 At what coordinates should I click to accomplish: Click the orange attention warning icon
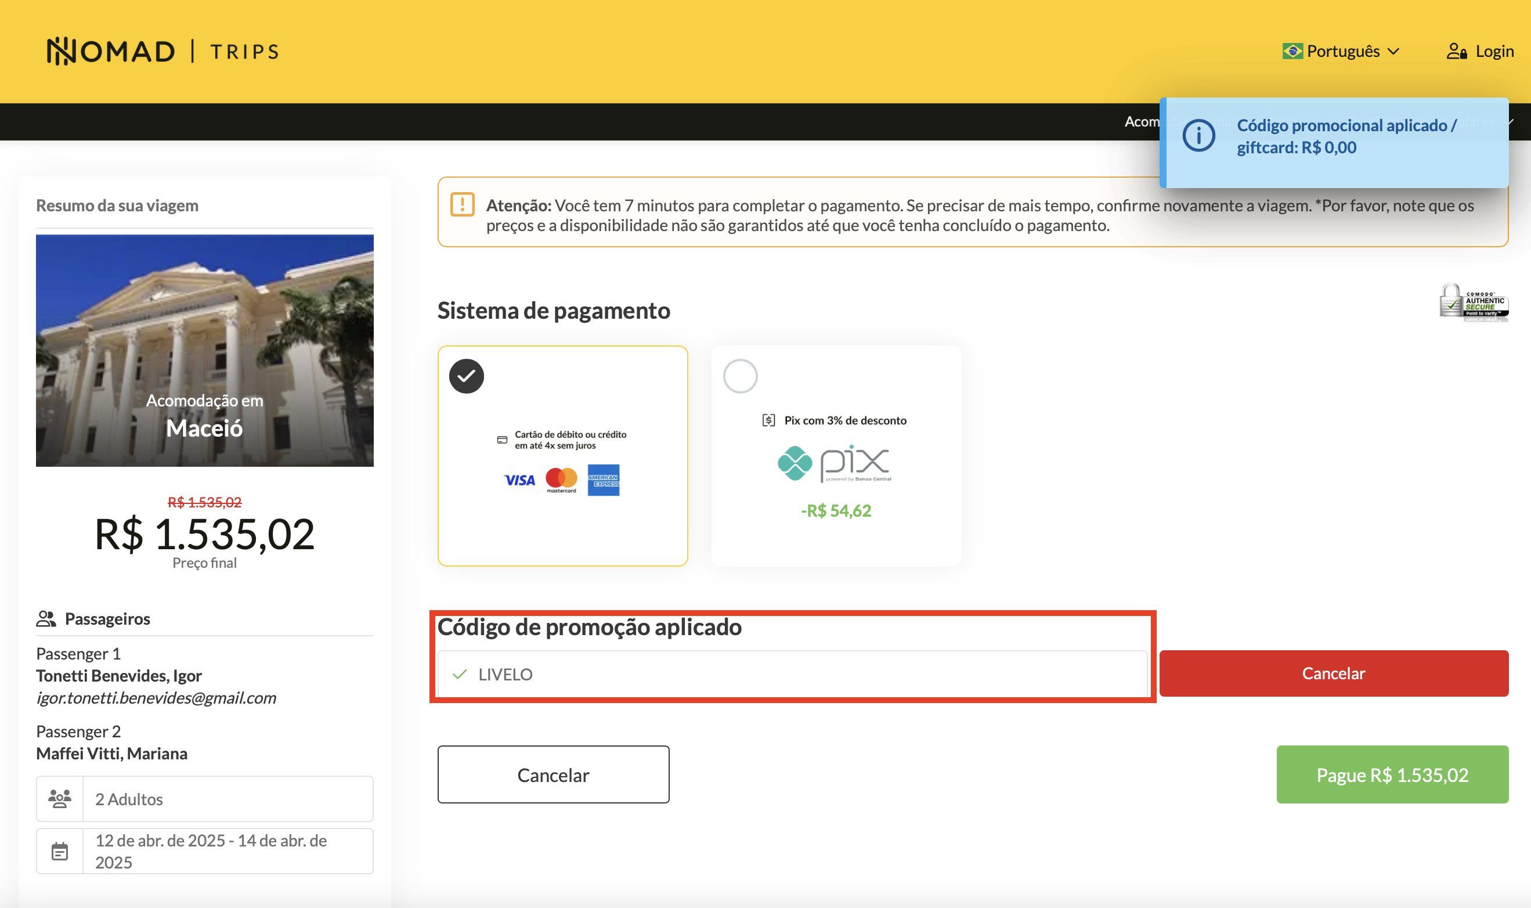463,204
